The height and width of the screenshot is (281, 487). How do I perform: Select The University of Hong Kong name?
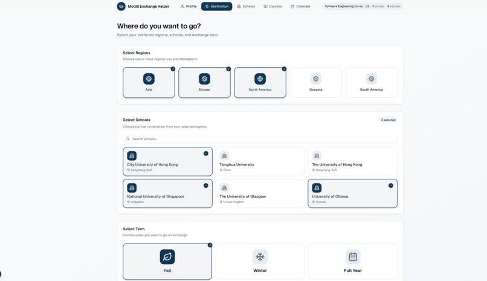(x=337, y=164)
